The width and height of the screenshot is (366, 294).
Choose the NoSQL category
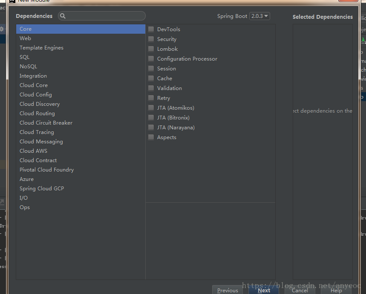point(81,67)
